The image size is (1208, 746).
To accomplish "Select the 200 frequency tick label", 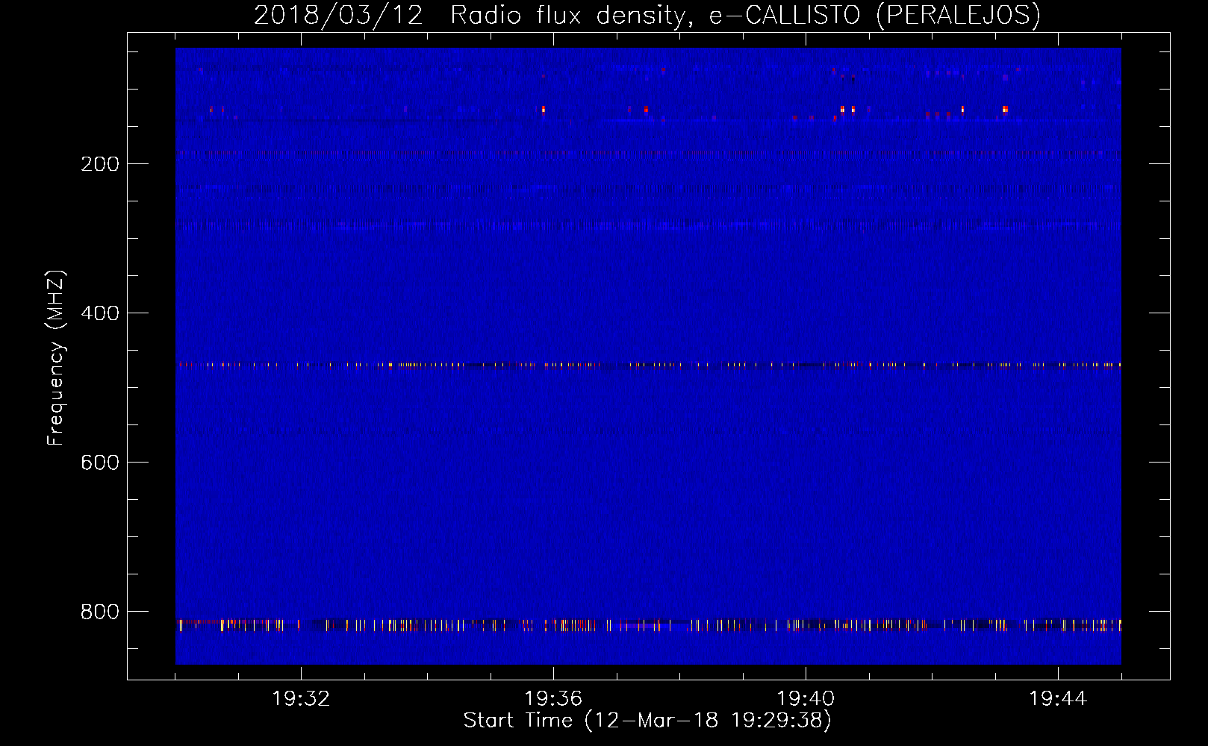I will [x=100, y=164].
